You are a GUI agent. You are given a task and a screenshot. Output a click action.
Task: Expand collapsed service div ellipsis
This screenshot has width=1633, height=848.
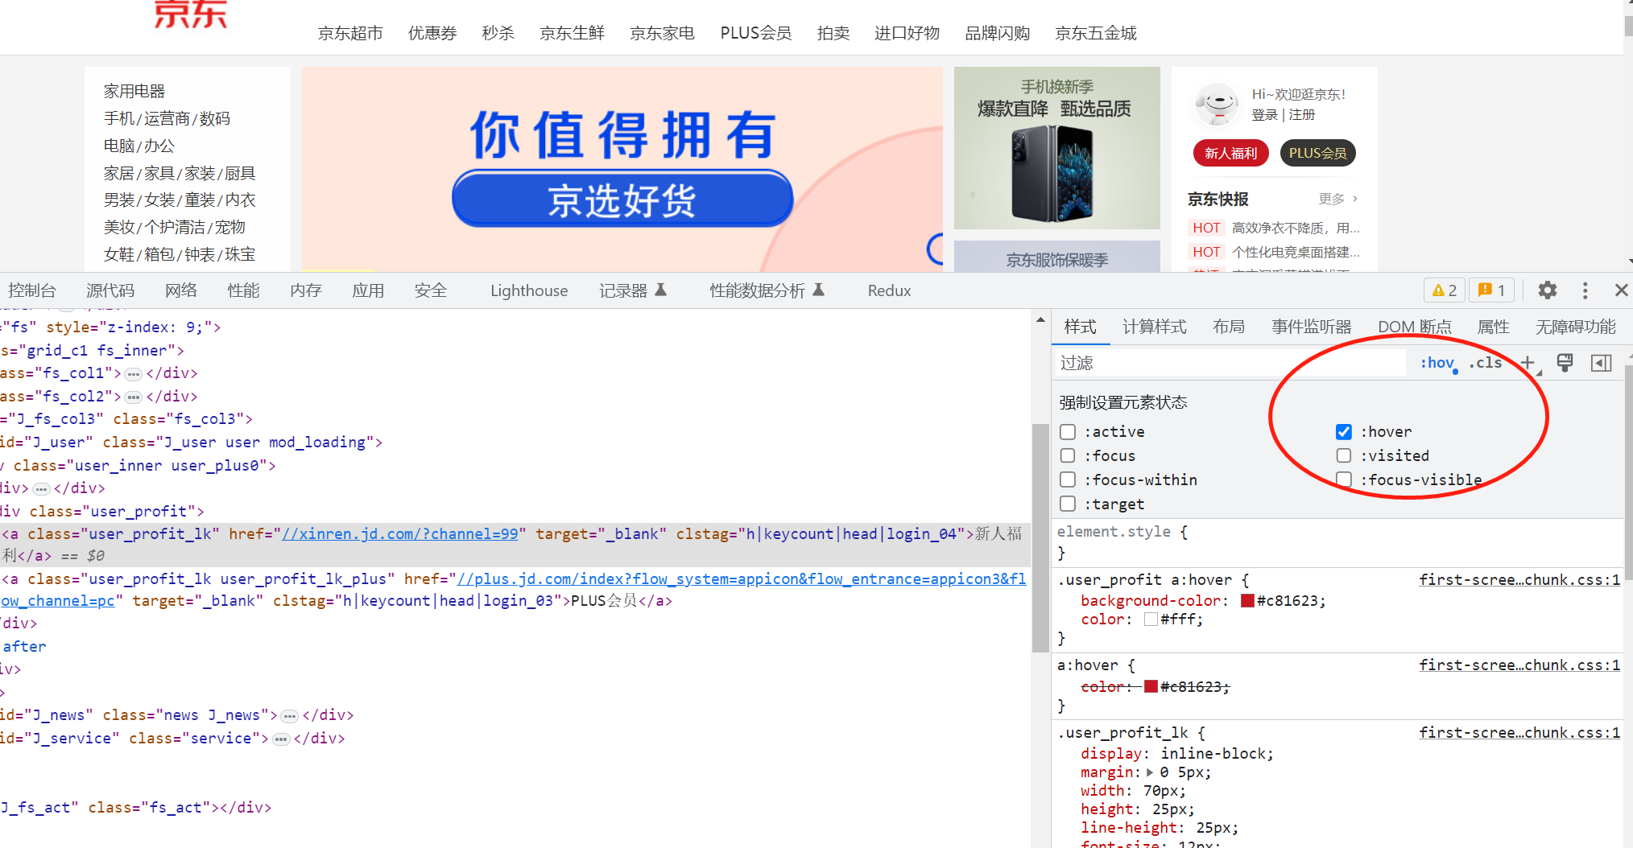(x=281, y=739)
